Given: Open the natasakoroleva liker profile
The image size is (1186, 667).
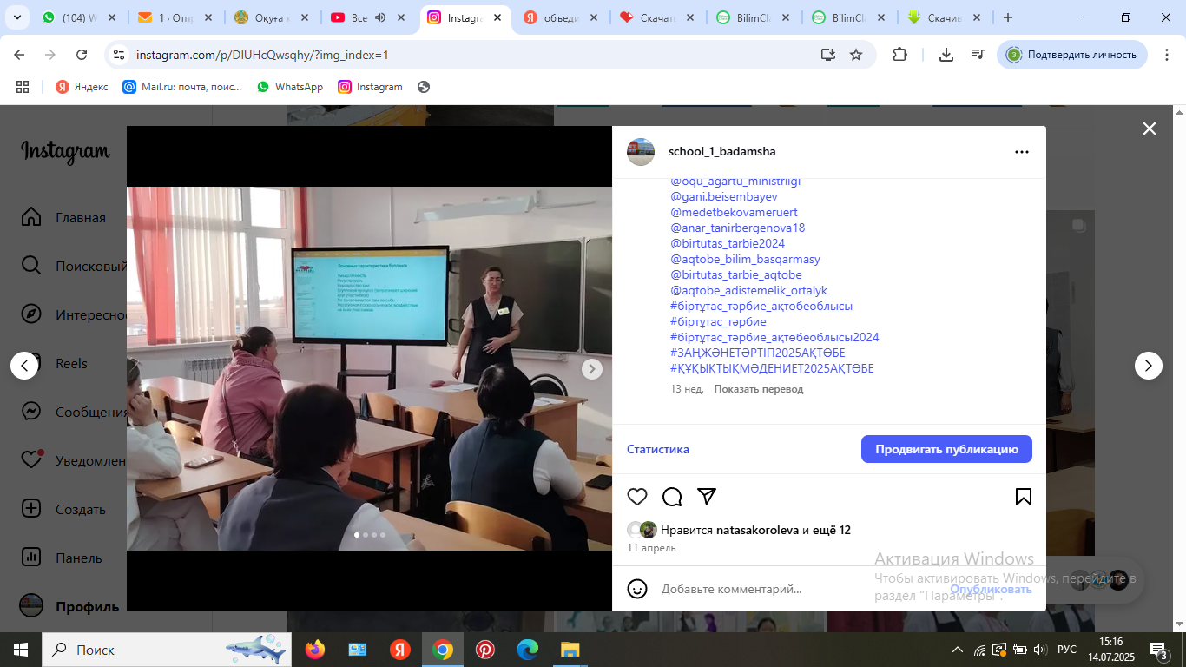Looking at the screenshot, I should pos(757,530).
